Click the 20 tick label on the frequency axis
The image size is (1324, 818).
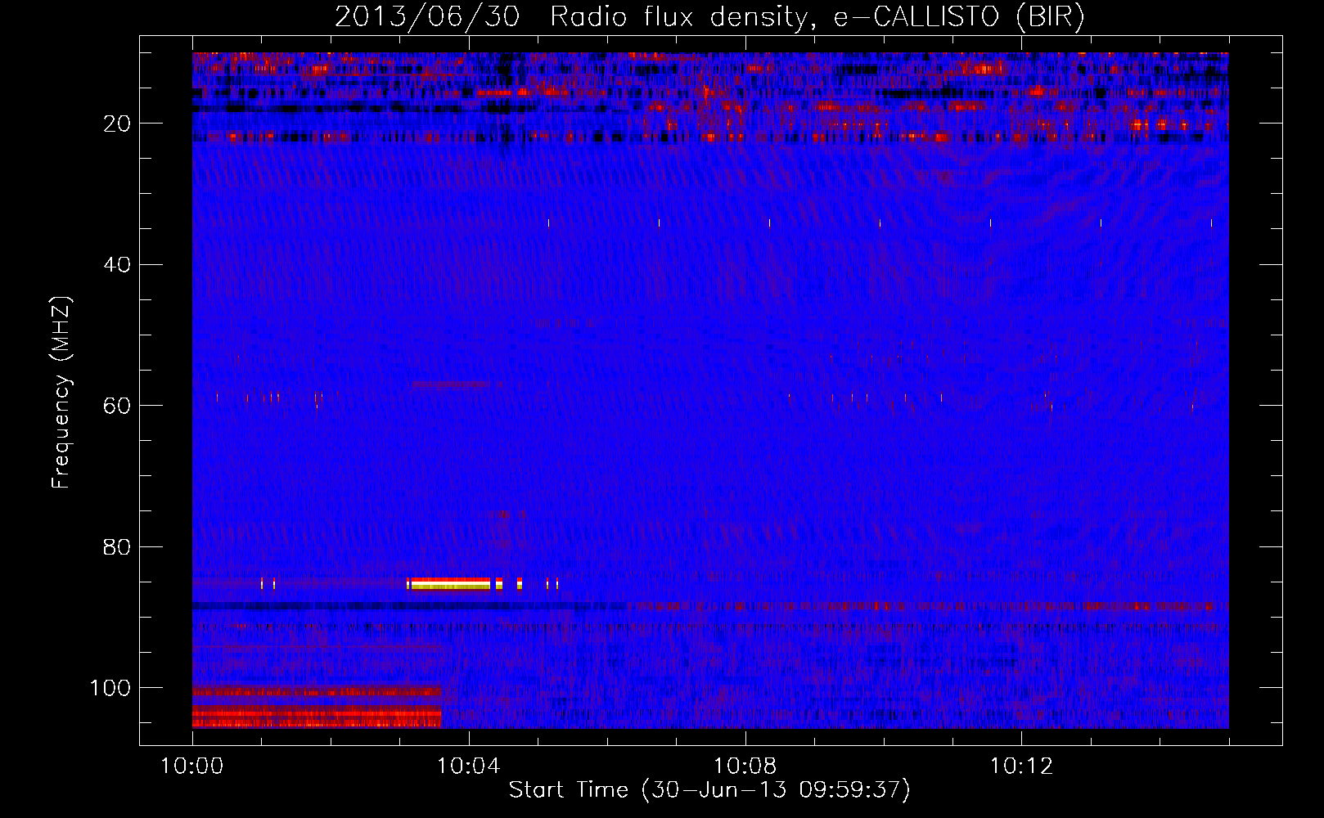click(x=118, y=124)
